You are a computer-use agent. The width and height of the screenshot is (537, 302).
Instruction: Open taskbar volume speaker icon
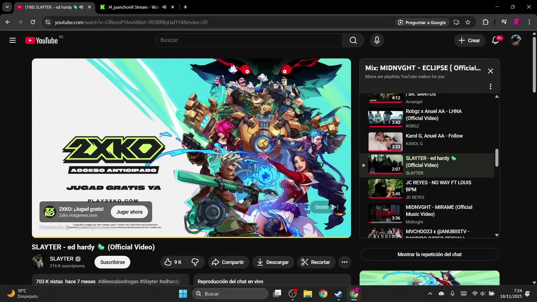482,294
